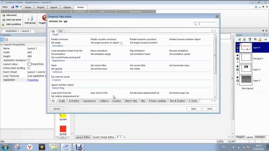Filter actions by Animation category tab
269x151 pixels.
tap(74, 101)
